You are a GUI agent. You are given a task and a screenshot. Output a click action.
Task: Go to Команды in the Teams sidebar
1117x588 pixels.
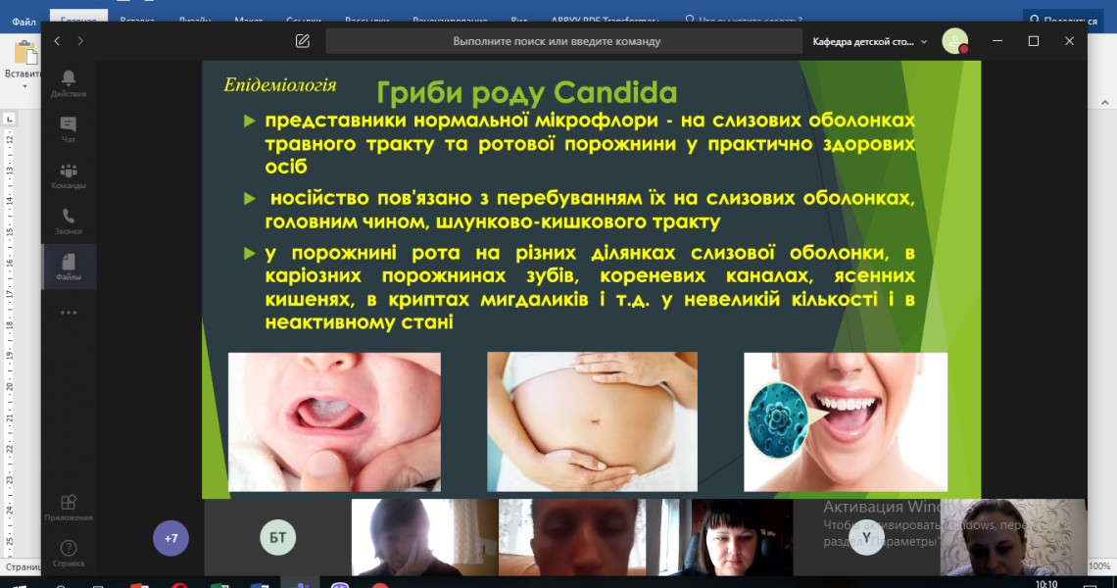tap(69, 175)
